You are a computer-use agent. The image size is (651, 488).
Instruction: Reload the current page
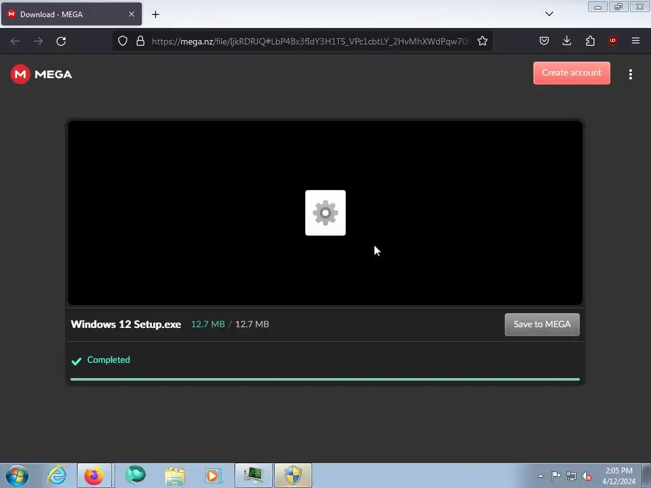pyautogui.click(x=61, y=41)
